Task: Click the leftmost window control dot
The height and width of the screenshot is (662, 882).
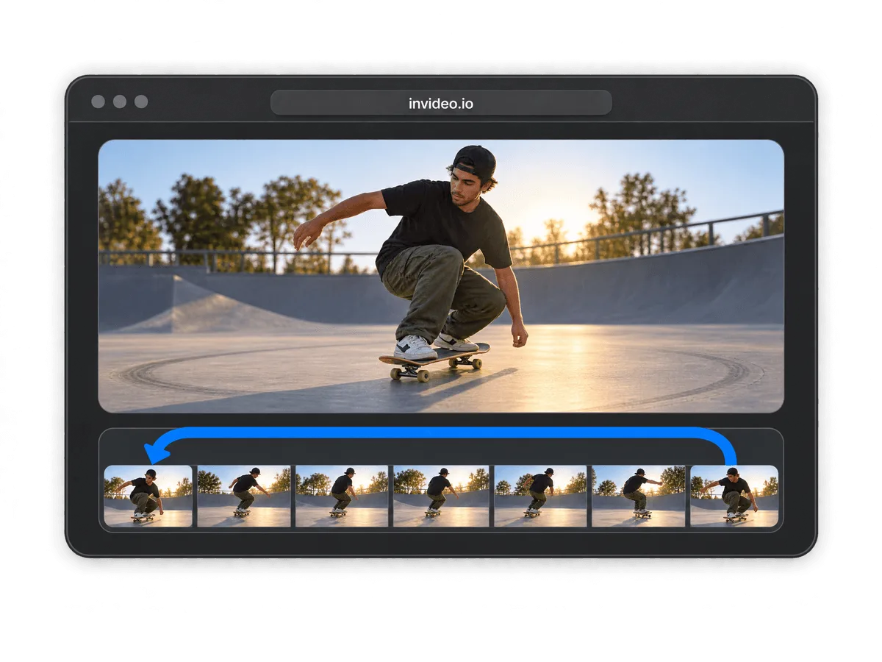Action: click(98, 102)
